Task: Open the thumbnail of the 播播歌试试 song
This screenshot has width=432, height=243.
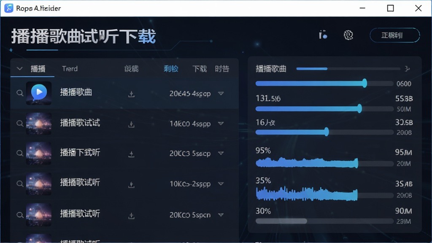Action: pos(38,124)
